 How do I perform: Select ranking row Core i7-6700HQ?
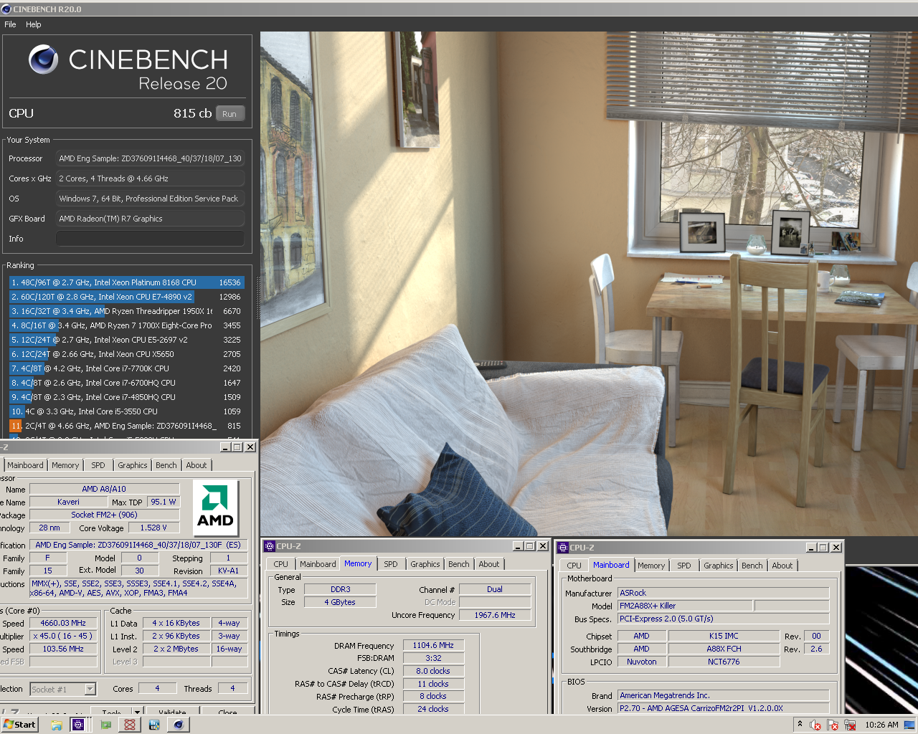pyautogui.click(x=126, y=383)
